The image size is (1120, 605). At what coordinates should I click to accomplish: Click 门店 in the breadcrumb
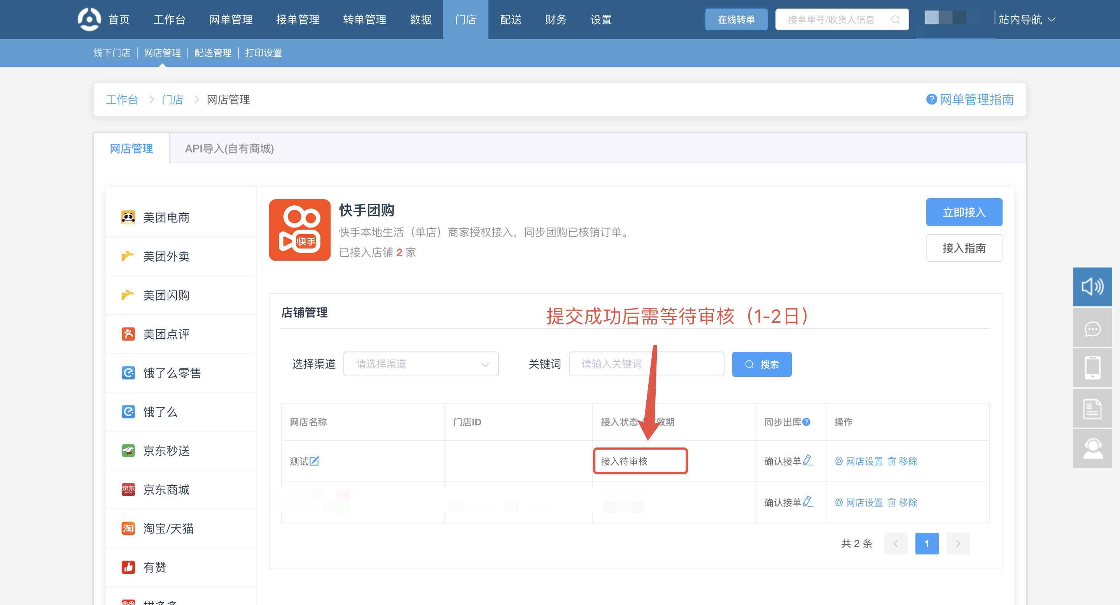coord(172,100)
